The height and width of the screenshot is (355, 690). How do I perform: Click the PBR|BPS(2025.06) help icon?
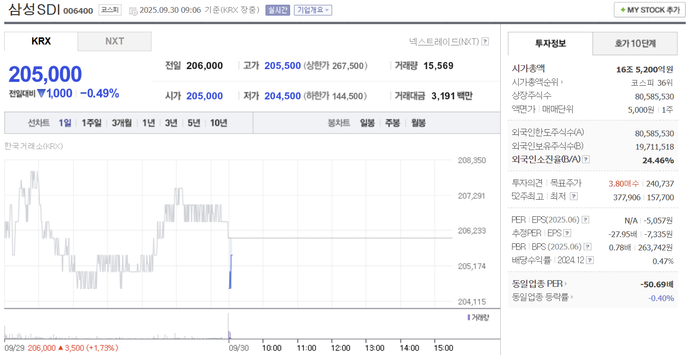point(588,246)
